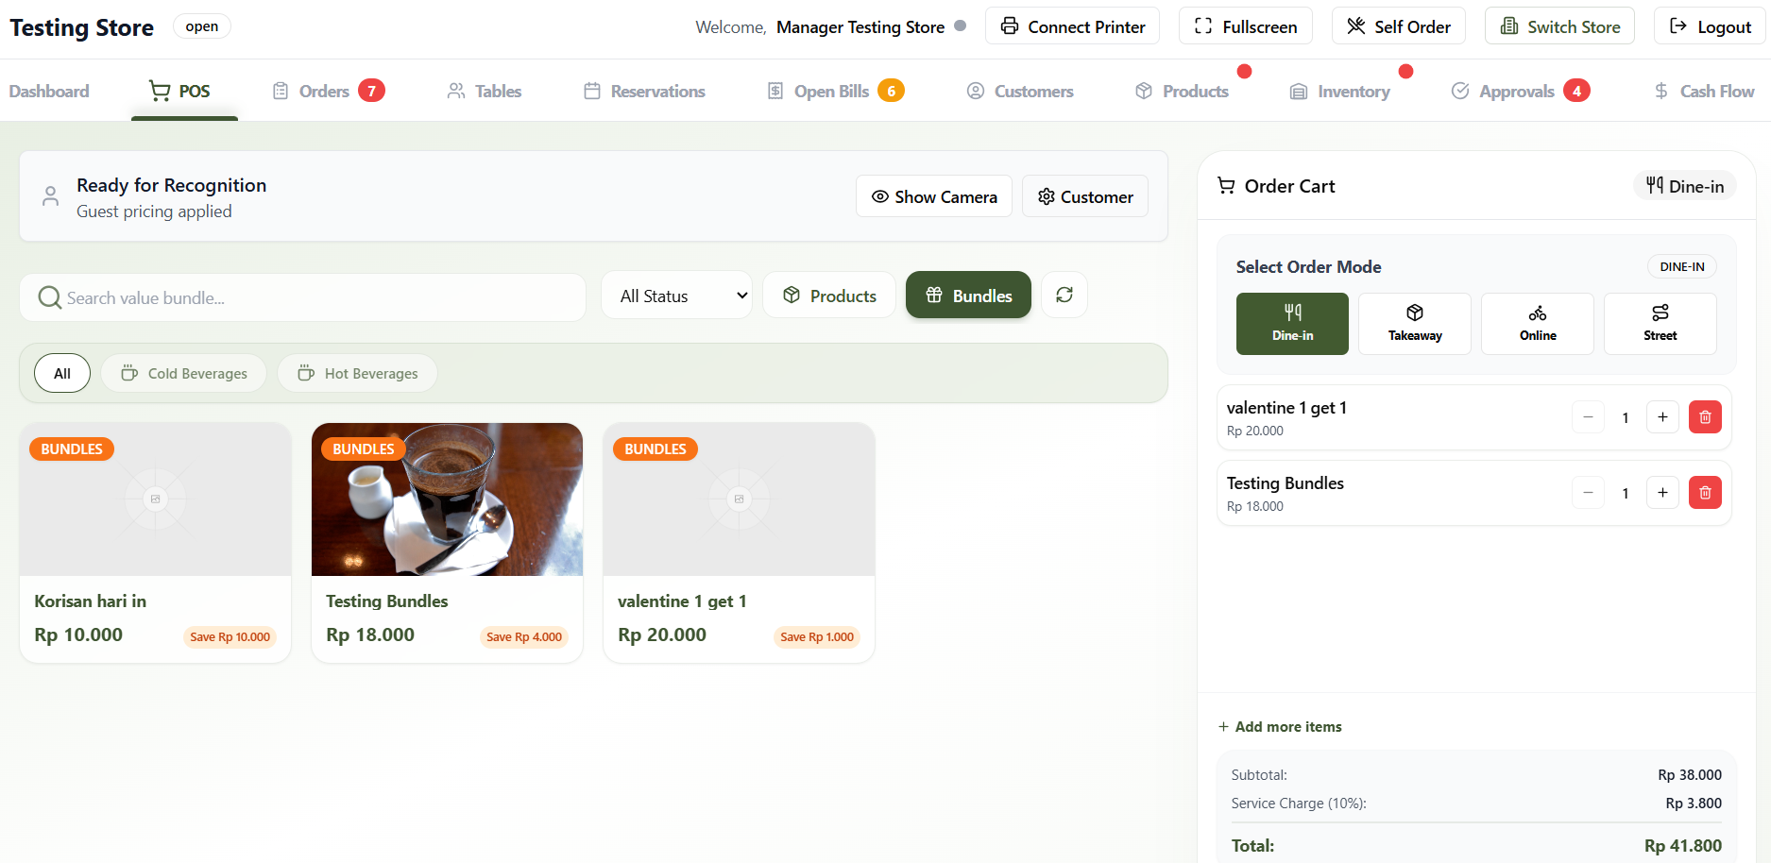1771x863 pixels.
Task: Enter Fullscreen mode
Action: [1246, 26]
